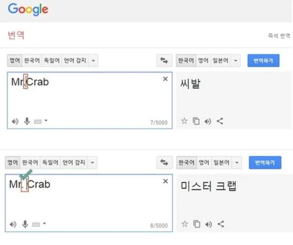Share the bottom translation result
This screenshot has width=293, height=245.
(x=221, y=224)
